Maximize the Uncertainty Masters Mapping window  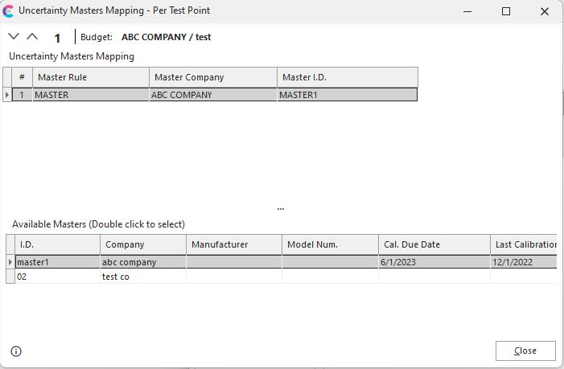tap(506, 11)
